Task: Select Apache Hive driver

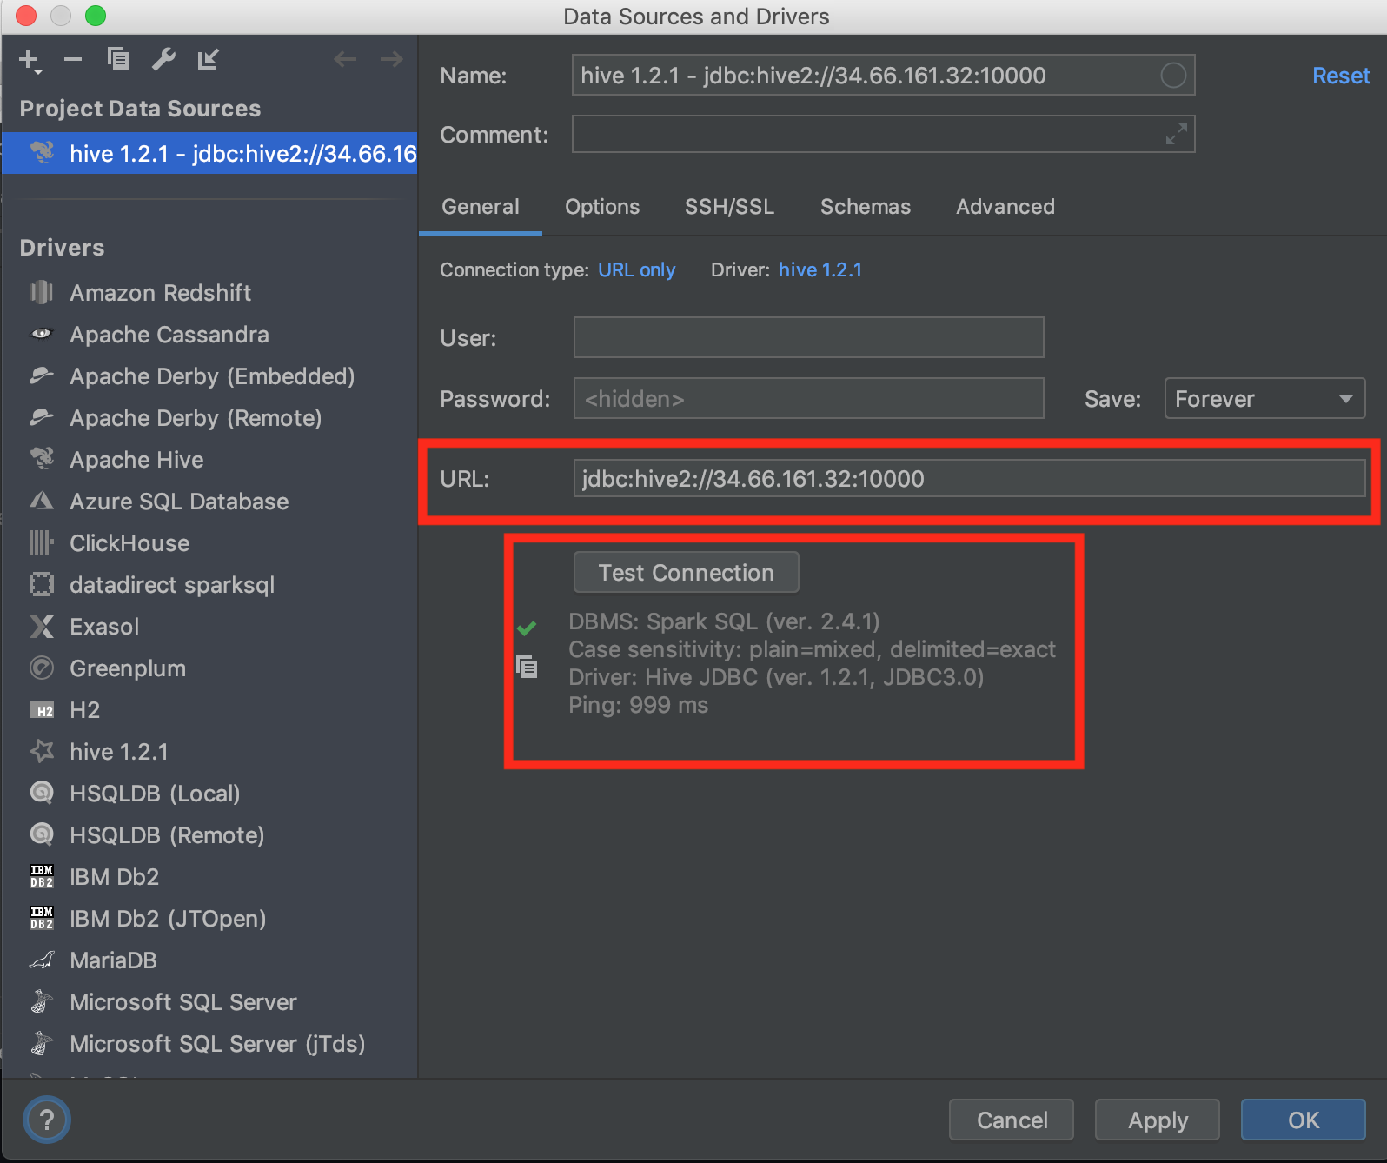Action: point(209,460)
